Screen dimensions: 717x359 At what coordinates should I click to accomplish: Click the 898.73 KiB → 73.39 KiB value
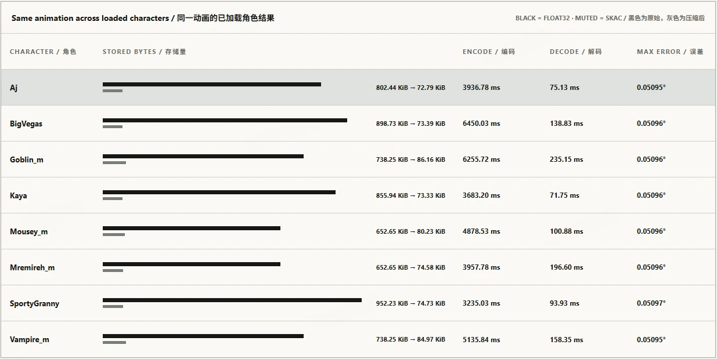click(410, 124)
